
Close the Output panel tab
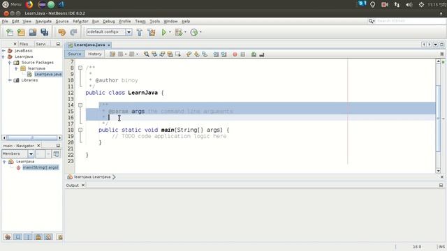point(83,185)
